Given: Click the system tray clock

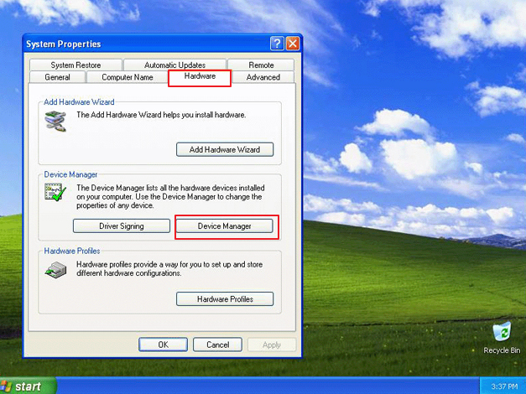Looking at the screenshot, I should (504, 386).
